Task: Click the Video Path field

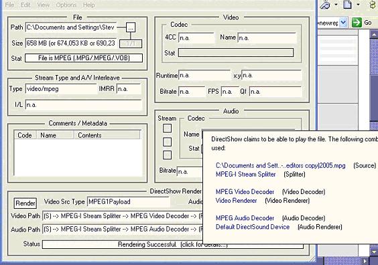Action: pyautogui.click(x=123, y=216)
